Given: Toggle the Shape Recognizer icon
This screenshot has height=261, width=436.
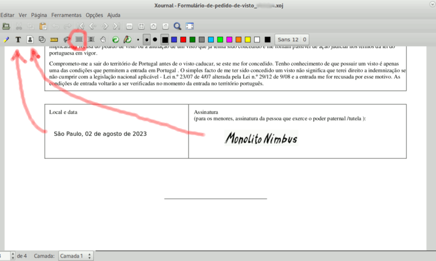Looking at the screenshot, I should click(42, 39).
